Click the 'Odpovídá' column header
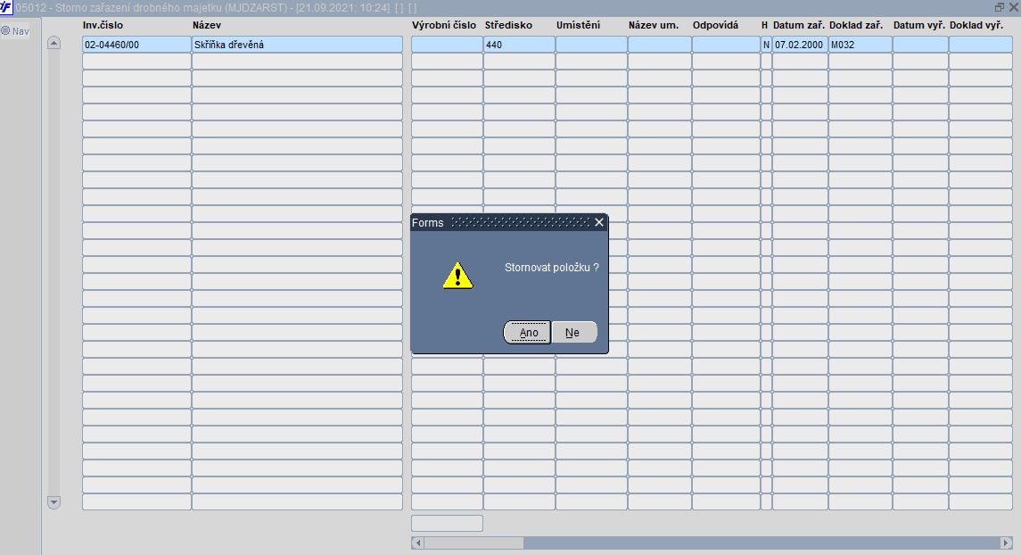Image resolution: width=1021 pixels, height=555 pixels. tap(716, 25)
